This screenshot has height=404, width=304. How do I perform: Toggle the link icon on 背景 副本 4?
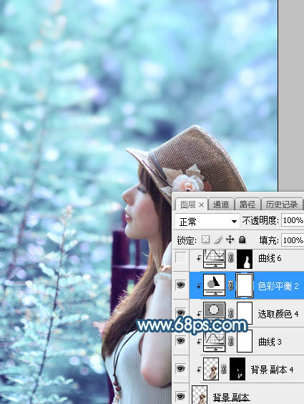(x=224, y=369)
